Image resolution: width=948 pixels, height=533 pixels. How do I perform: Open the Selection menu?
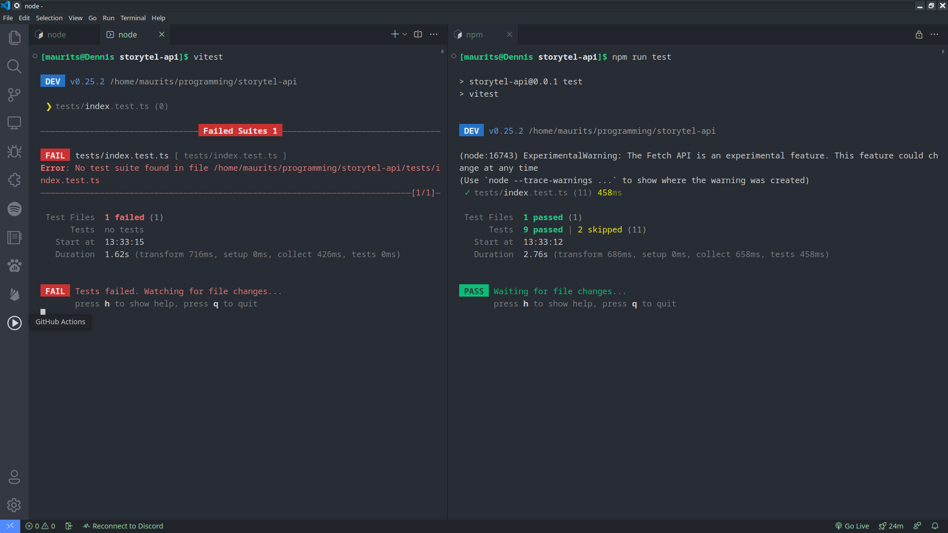pyautogui.click(x=49, y=18)
